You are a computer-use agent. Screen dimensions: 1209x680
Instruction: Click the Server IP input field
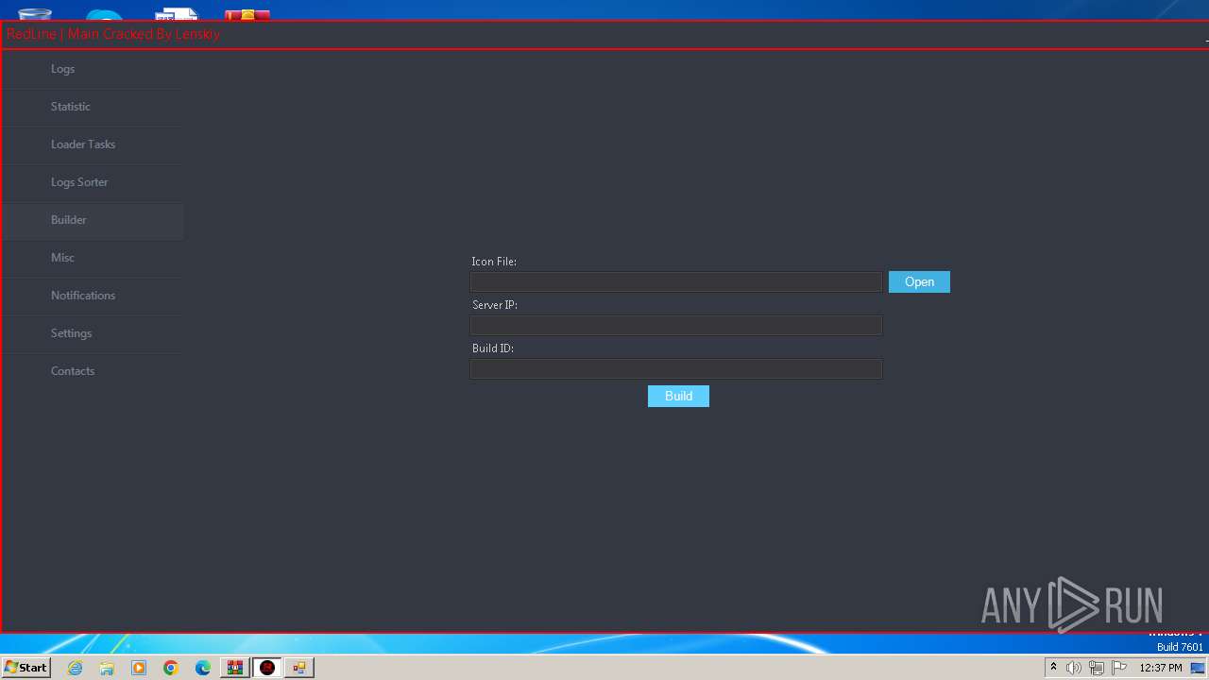(x=676, y=326)
